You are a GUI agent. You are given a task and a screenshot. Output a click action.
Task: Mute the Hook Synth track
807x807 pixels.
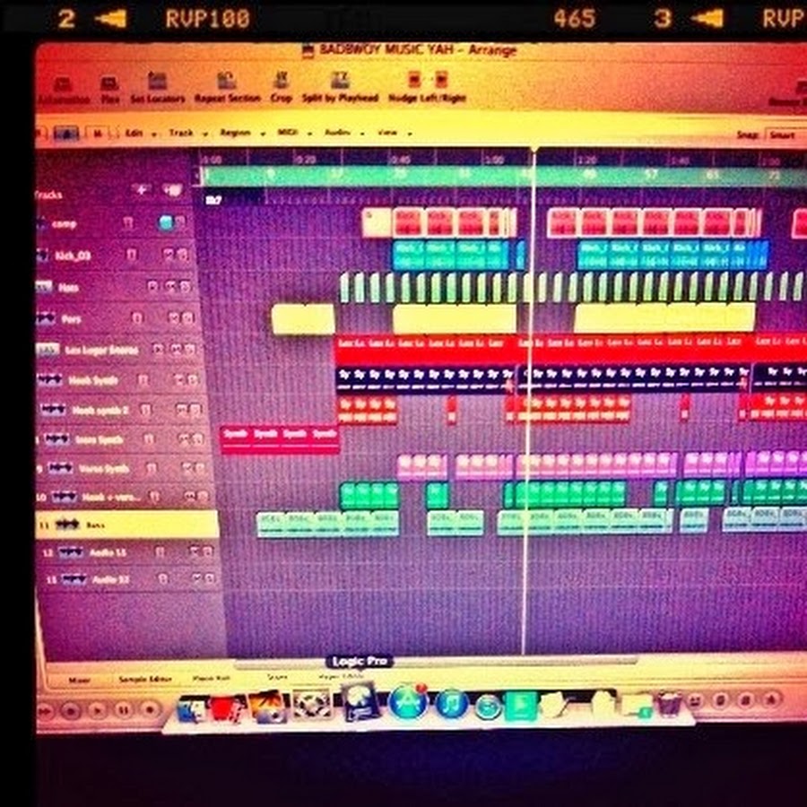tap(178, 380)
